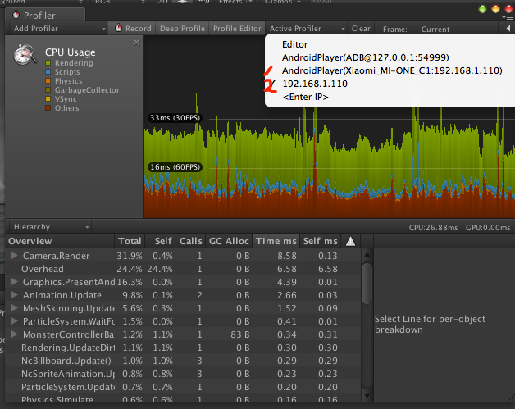Expand MeshSkinning.Update row
The height and width of the screenshot is (409, 515).
click(14, 308)
